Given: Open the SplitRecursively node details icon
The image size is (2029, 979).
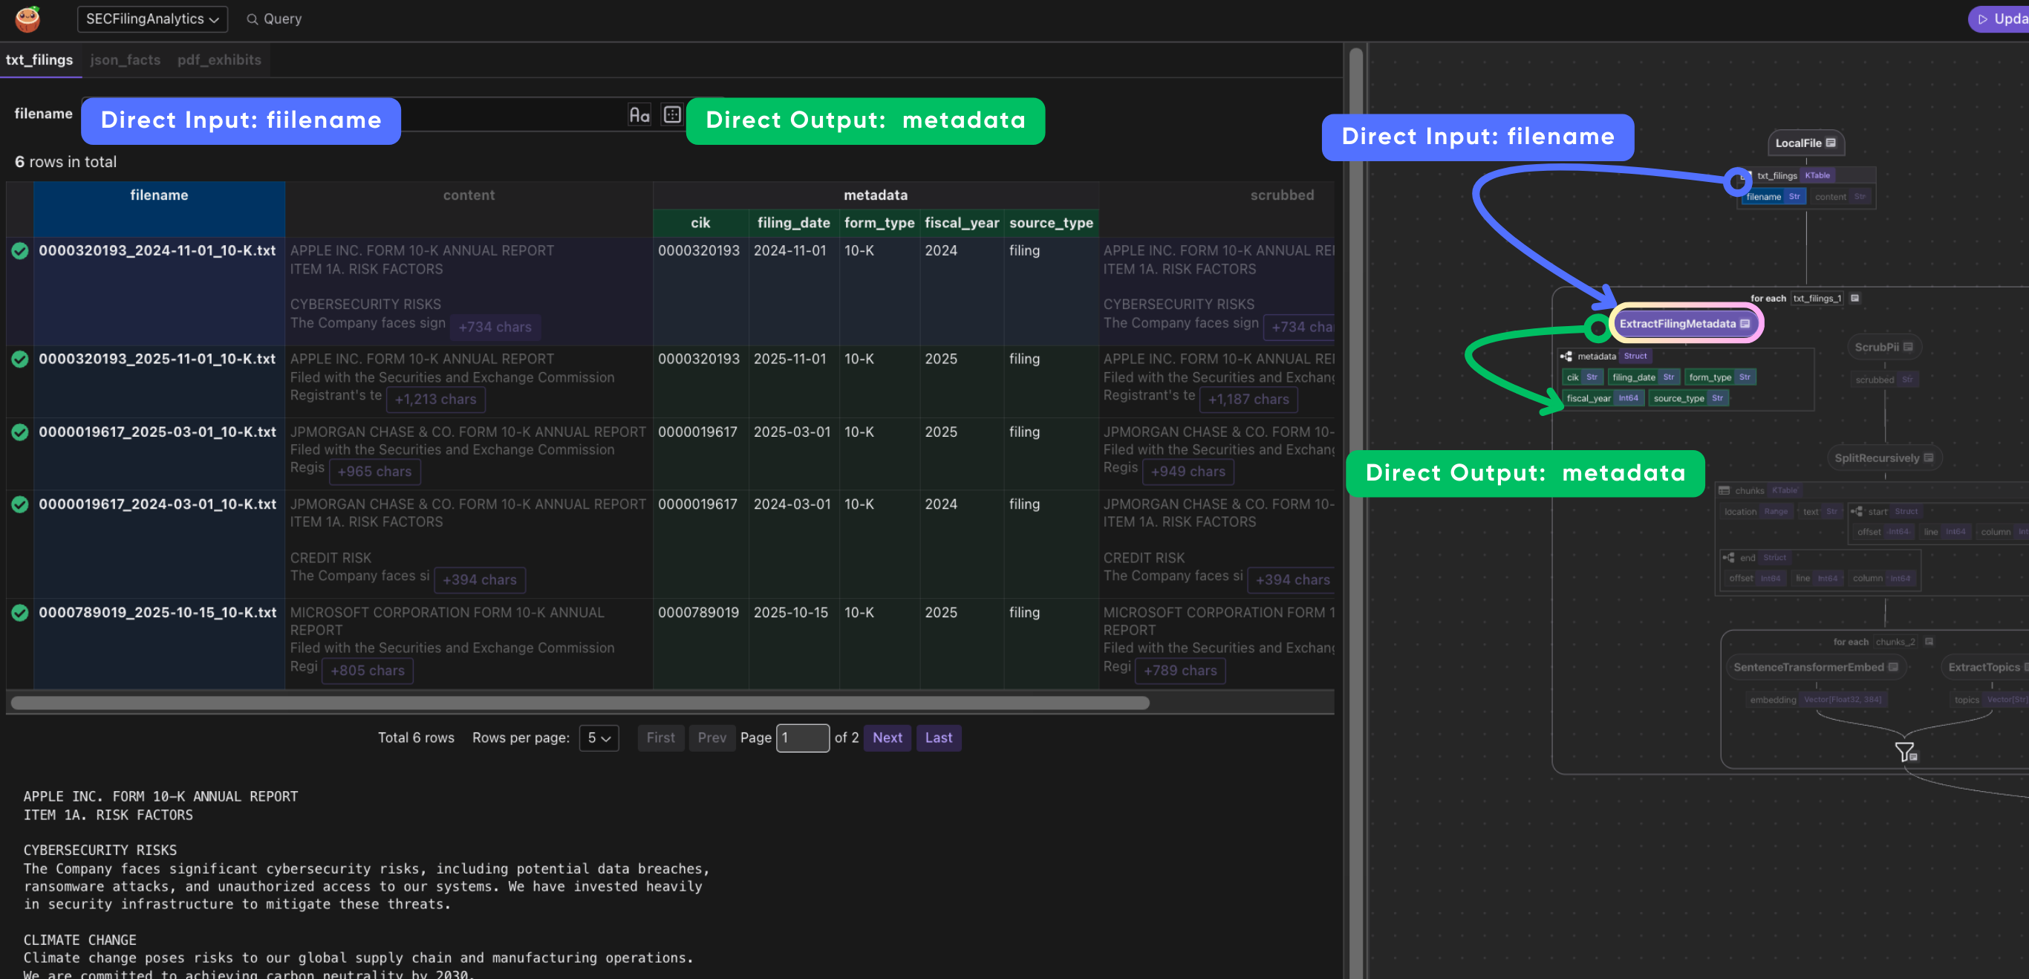Looking at the screenshot, I should tap(1927, 457).
